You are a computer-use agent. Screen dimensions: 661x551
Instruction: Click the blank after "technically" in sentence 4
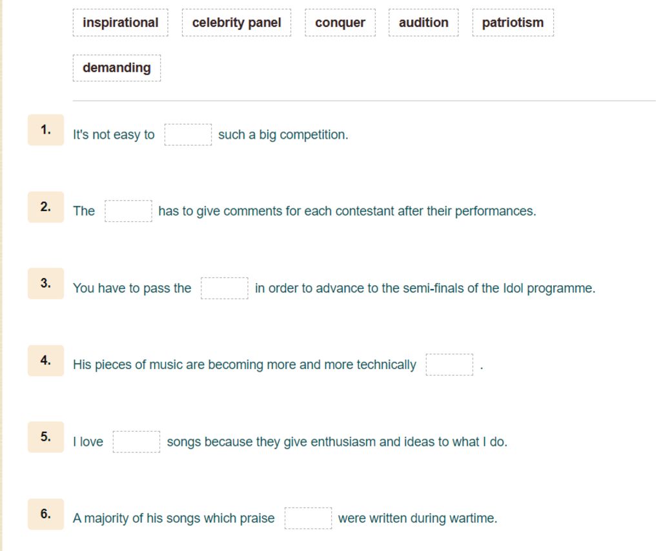pyautogui.click(x=449, y=365)
